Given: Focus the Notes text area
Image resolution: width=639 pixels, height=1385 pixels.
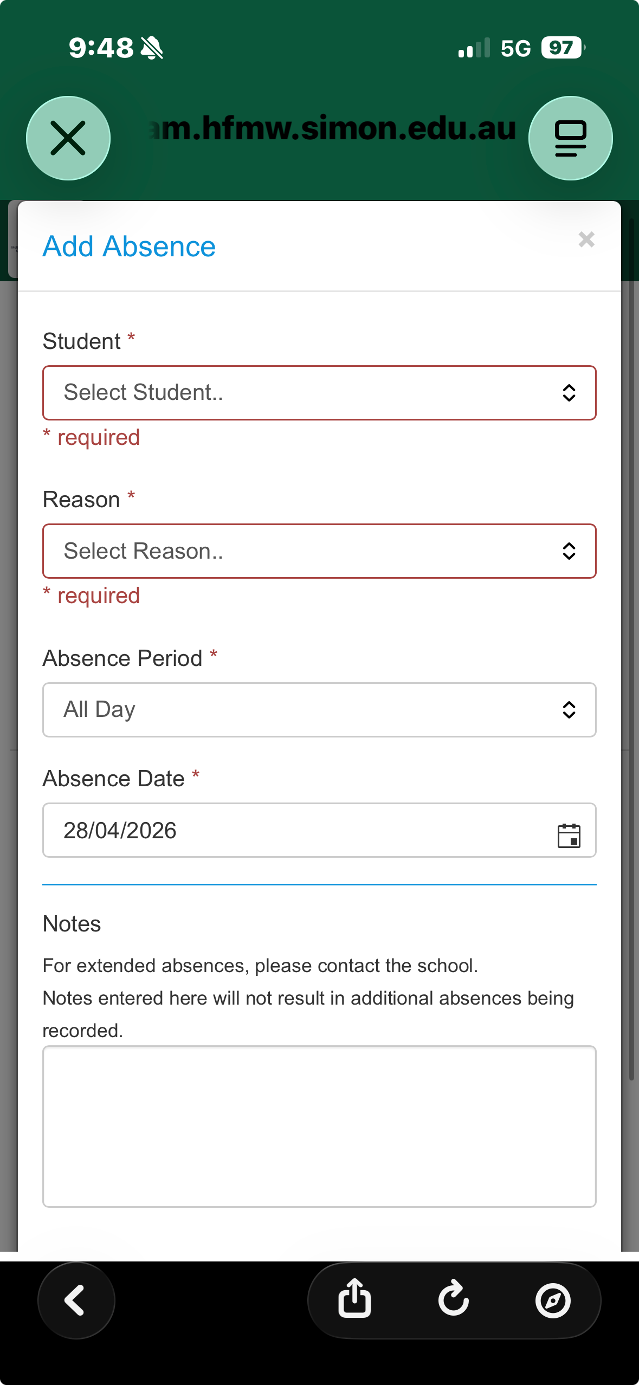Looking at the screenshot, I should pyautogui.click(x=319, y=1127).
